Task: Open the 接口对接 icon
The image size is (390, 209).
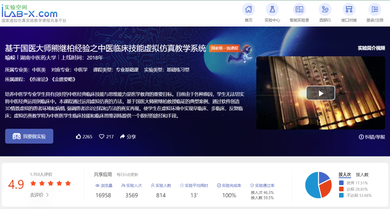Action: [x=349, y=9]
